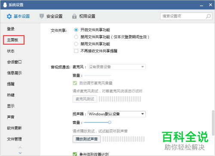Viewport: 215px width, 156px height.
Task: Click the microphone test level meter
Action: [120, 99]
